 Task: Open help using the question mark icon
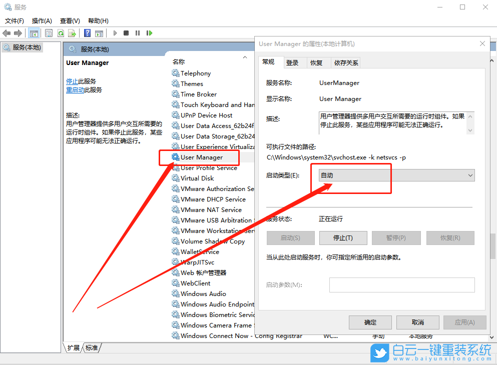86,33
